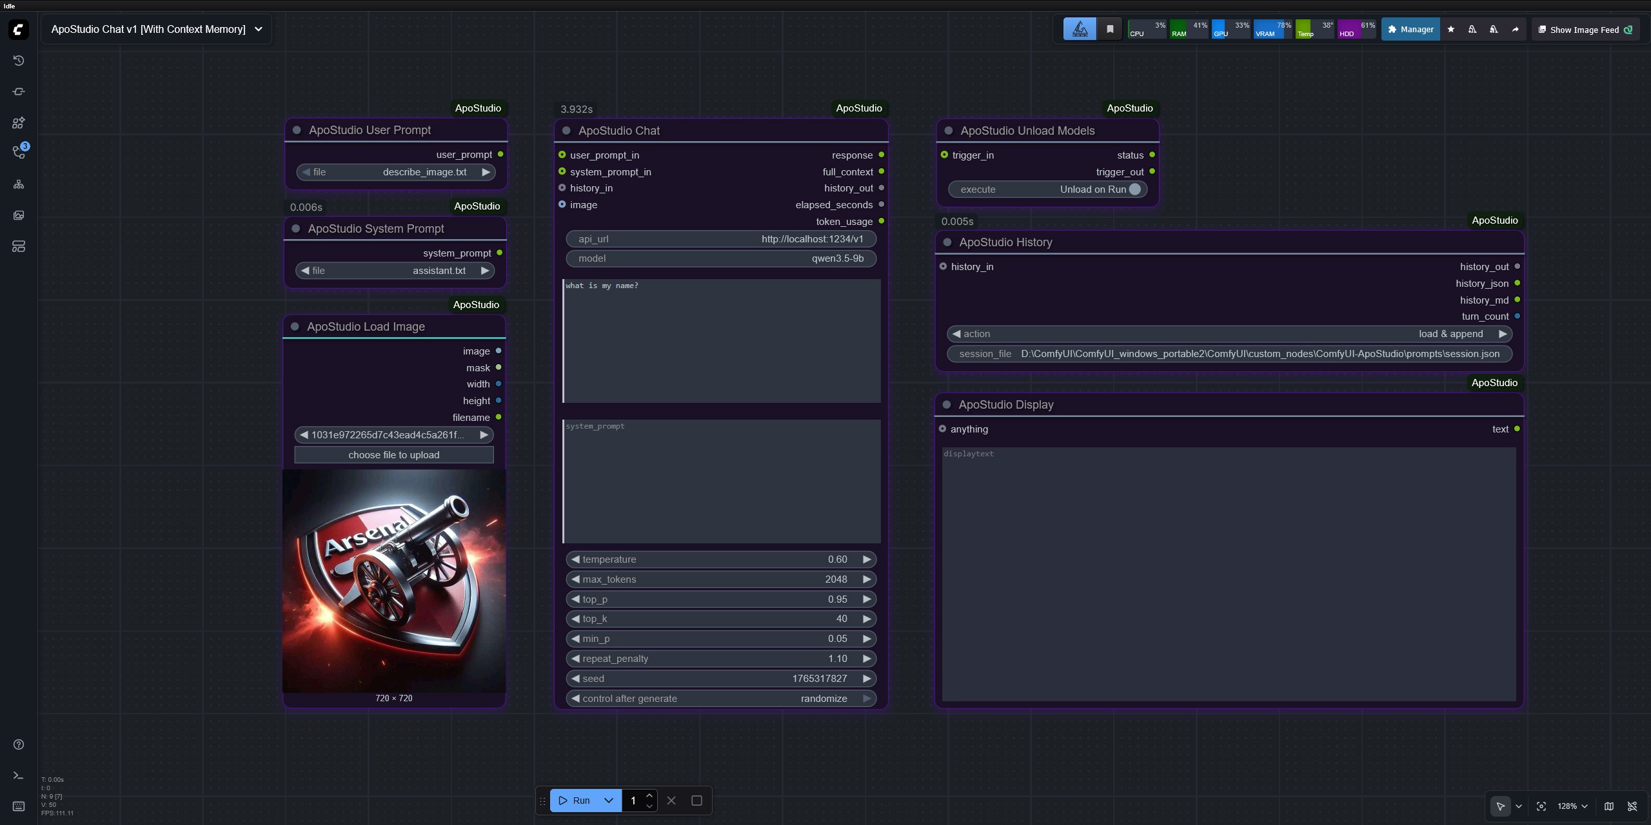The height and width of the screenshot is (825, 1651).
Task: Collapse the ApoStudio System Prompt node dot
Action: 296,229
